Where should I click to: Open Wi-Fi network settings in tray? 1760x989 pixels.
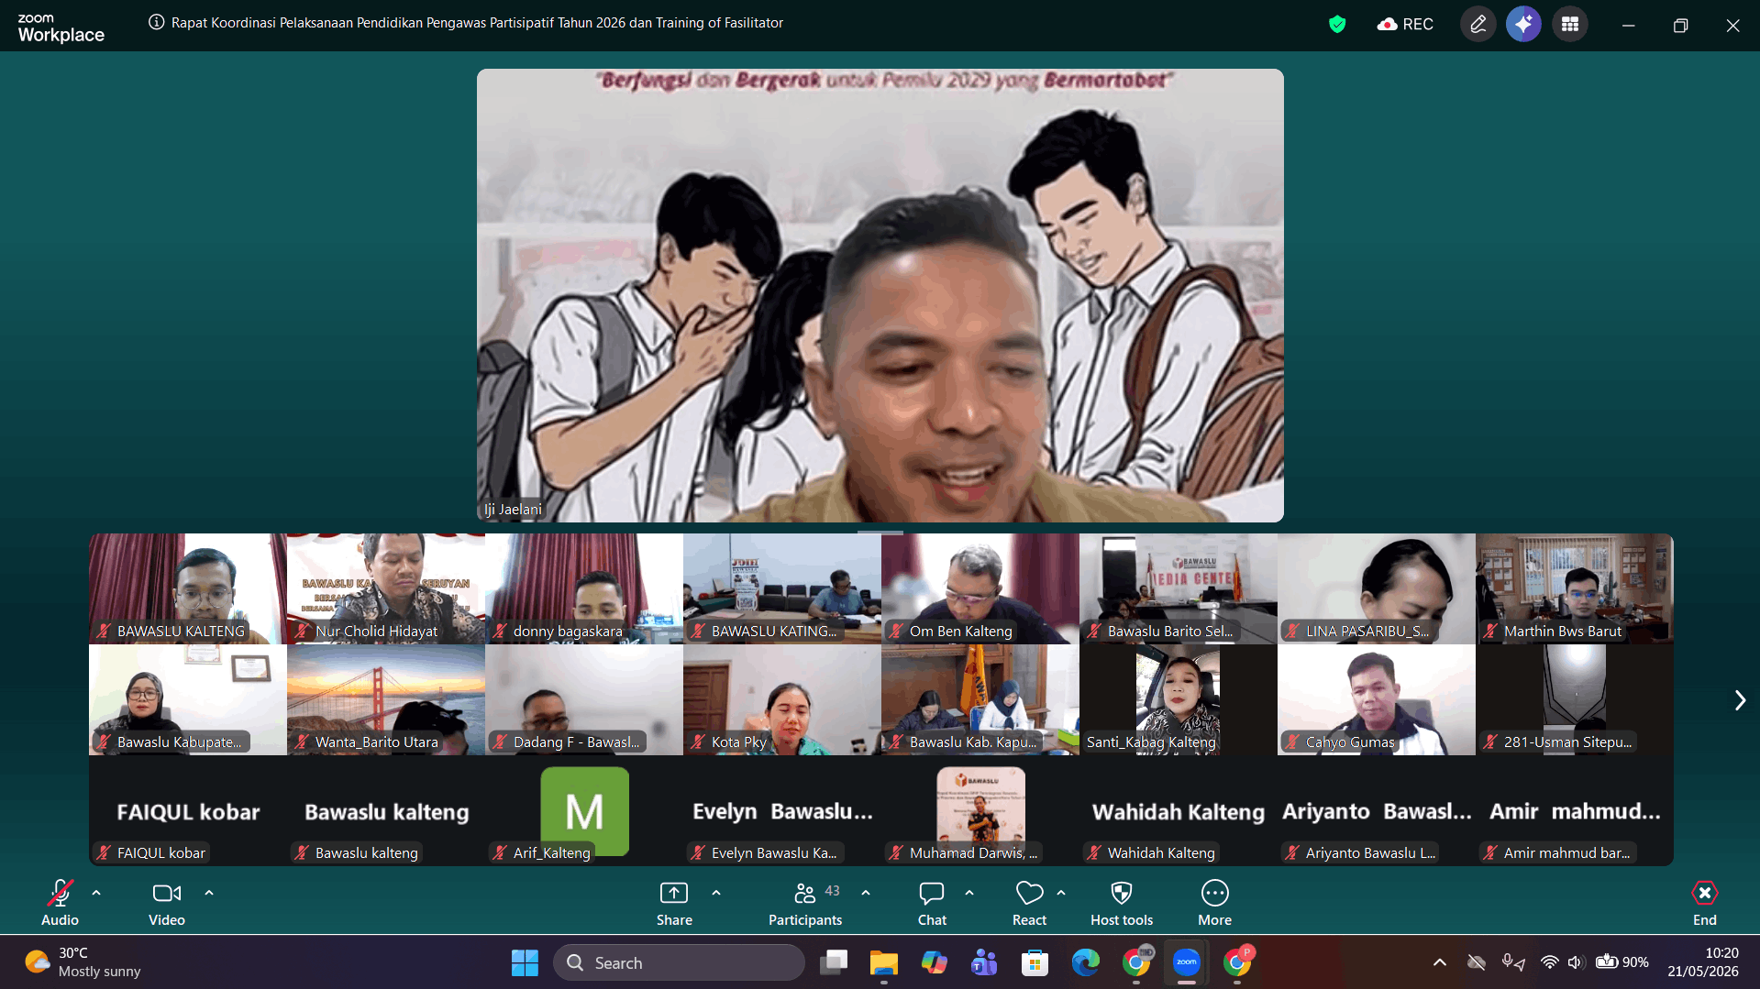(1549, 962)
